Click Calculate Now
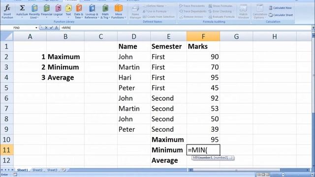Viewport: 315px width, 177px height. [280, 8]
